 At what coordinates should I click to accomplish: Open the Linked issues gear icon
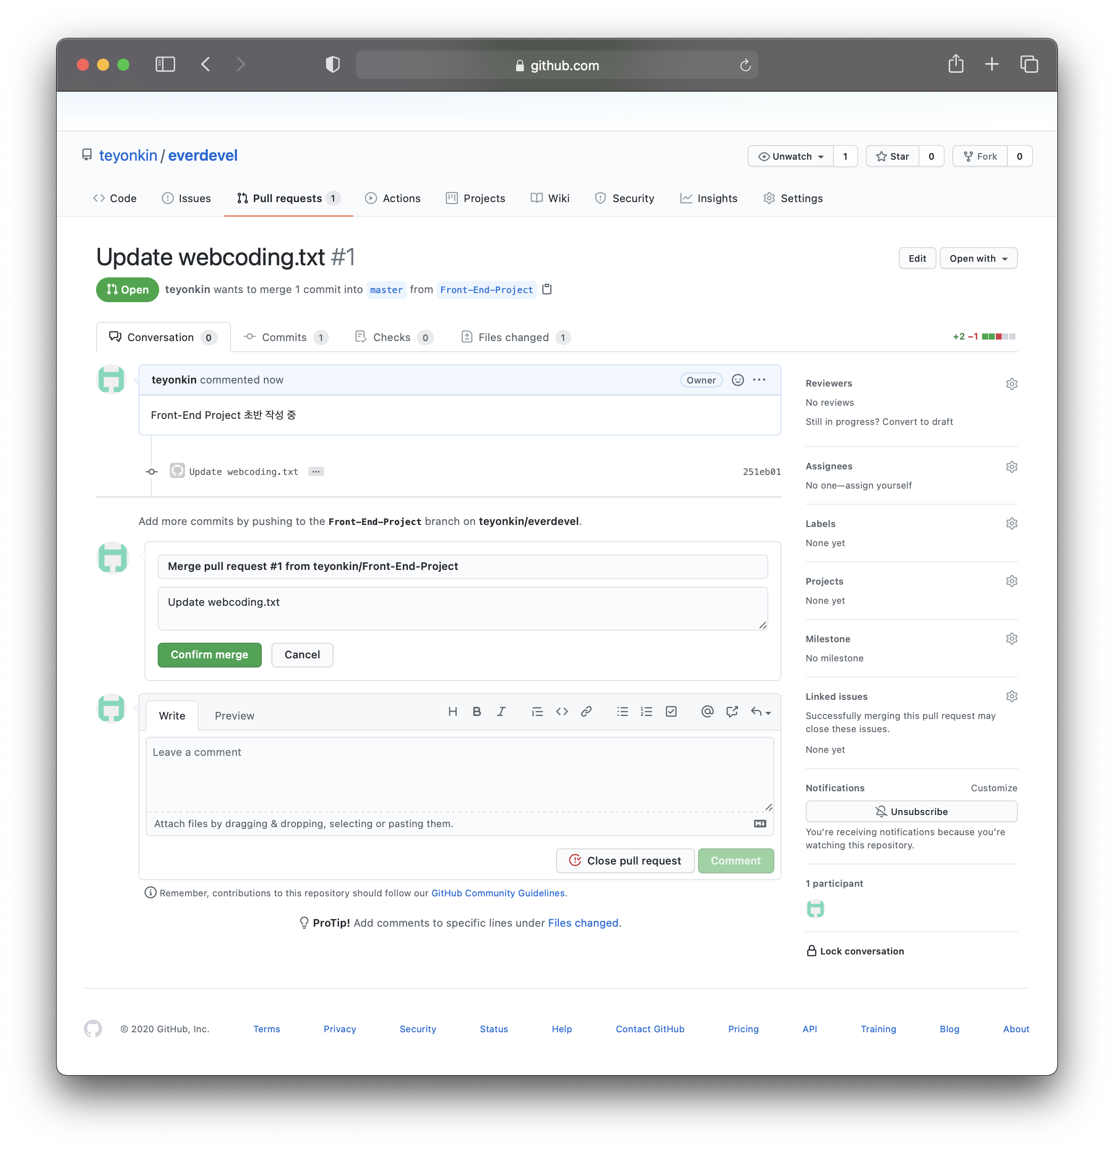1011,696
